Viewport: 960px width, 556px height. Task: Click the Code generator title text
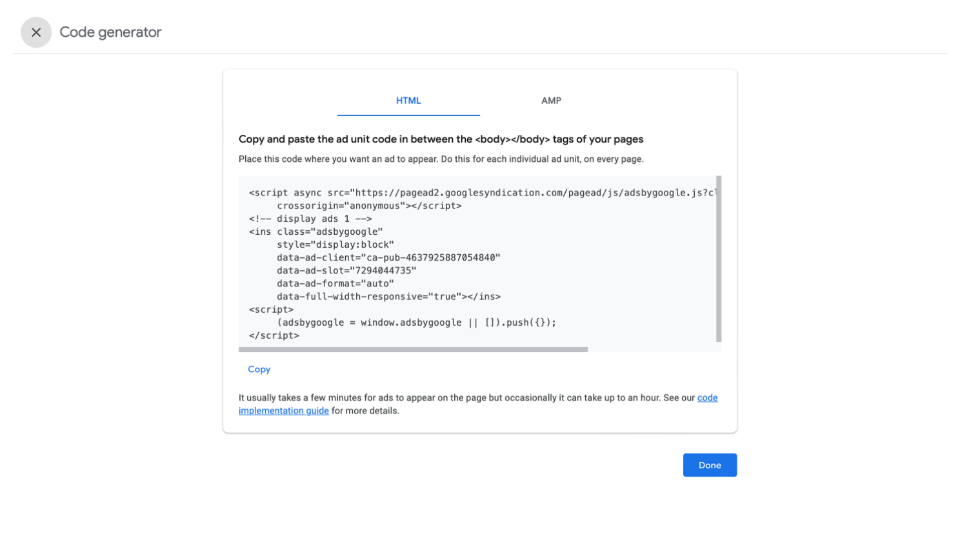[110, 32]
